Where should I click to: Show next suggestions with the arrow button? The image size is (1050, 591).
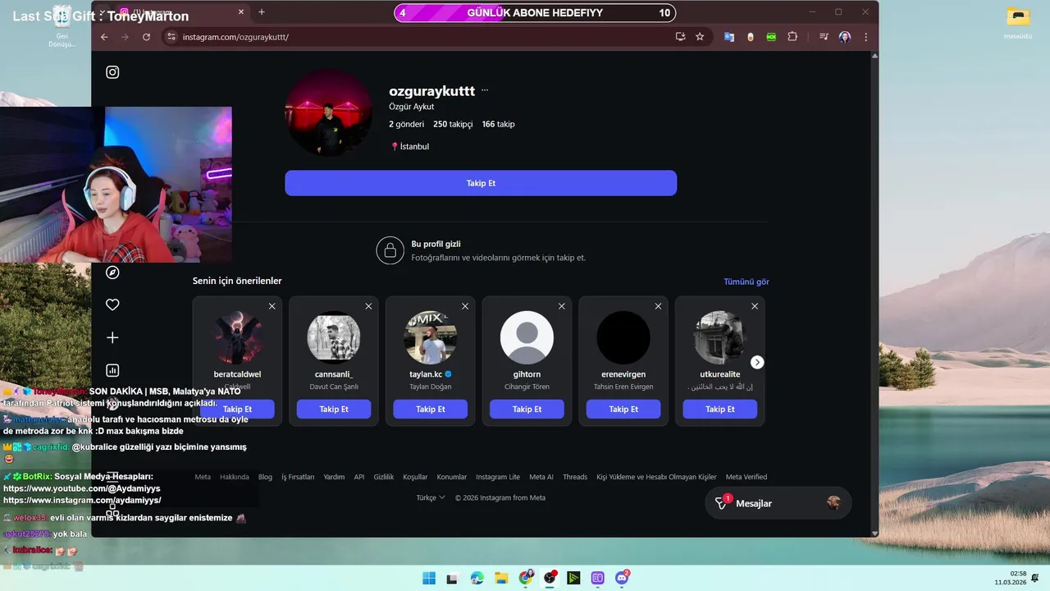pyautogui.click(x=757, y=362)
